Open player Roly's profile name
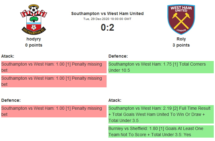 coord(181,39)
